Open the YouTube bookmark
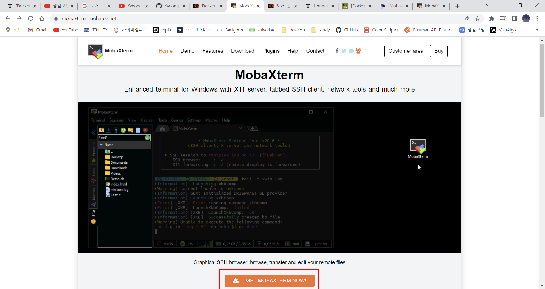The image size is (545, 289). [66, 30]
